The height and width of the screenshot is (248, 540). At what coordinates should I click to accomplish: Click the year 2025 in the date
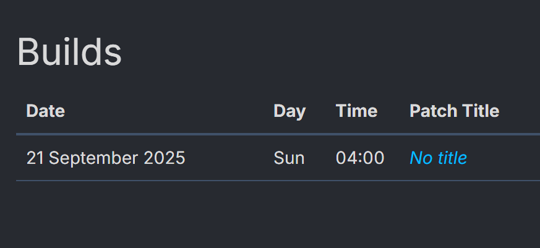pos(165,158)
